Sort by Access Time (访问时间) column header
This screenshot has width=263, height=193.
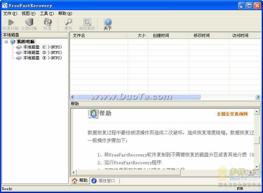click(x=245, y=36)
